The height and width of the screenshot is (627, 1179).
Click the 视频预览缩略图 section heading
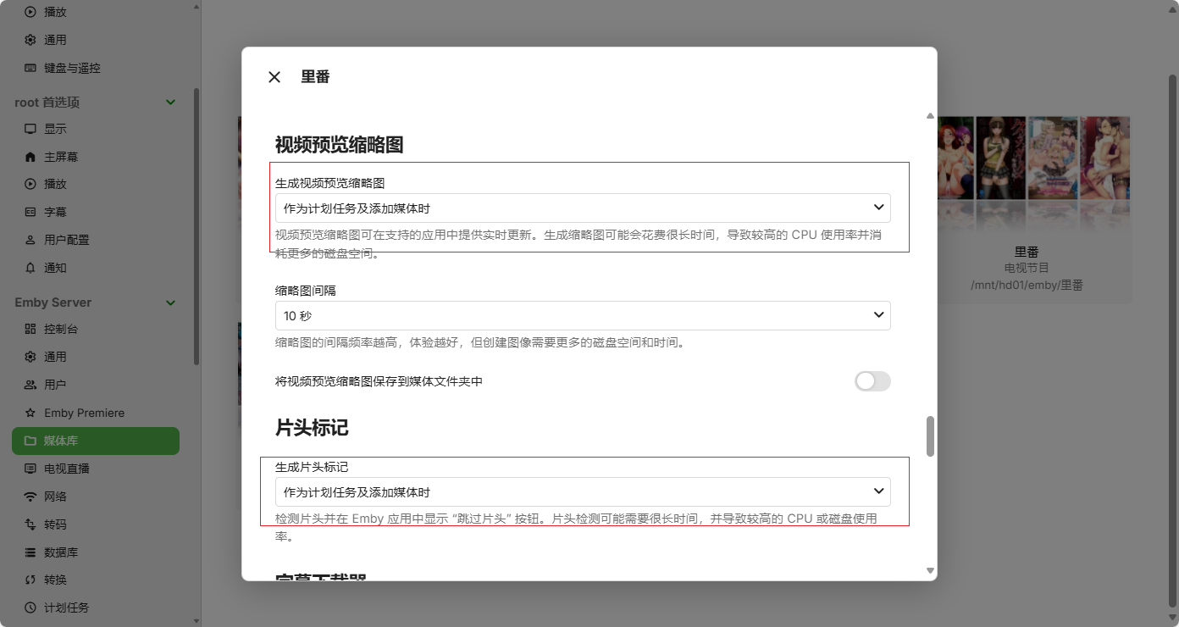tap(339, 145)
